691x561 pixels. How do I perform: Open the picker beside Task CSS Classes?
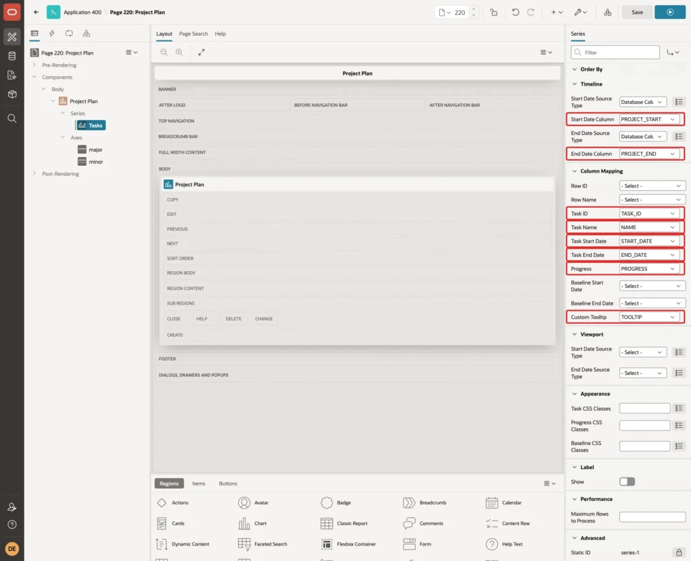tap(679, 409)
